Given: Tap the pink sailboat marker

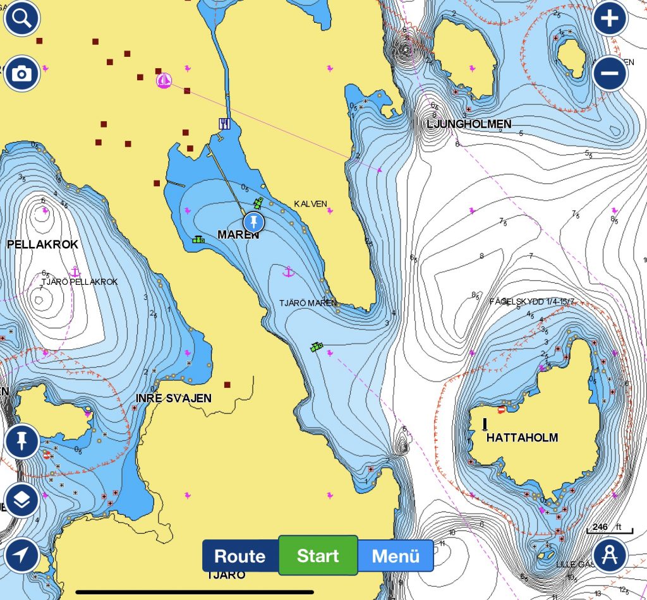Looking at the screenshot, I should coord(164,81).
